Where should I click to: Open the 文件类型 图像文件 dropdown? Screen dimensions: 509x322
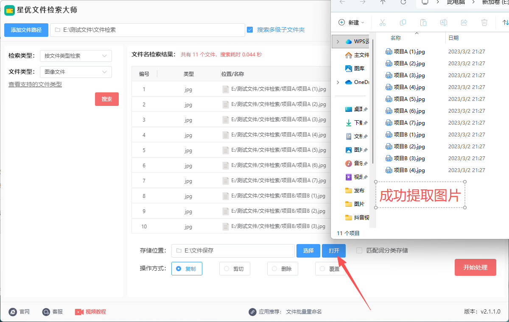click(x=76, y=72)
